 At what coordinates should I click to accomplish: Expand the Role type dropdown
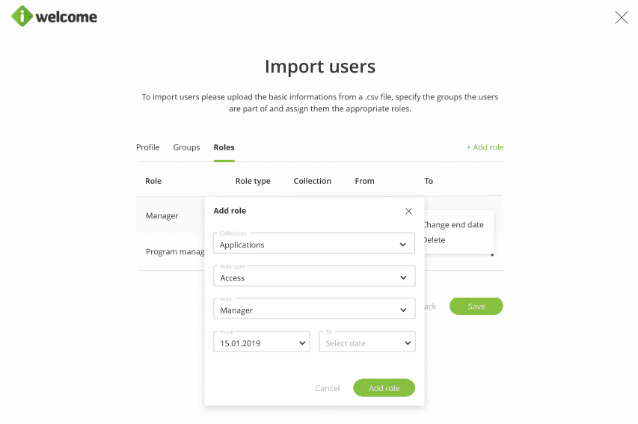pos(314,277)
